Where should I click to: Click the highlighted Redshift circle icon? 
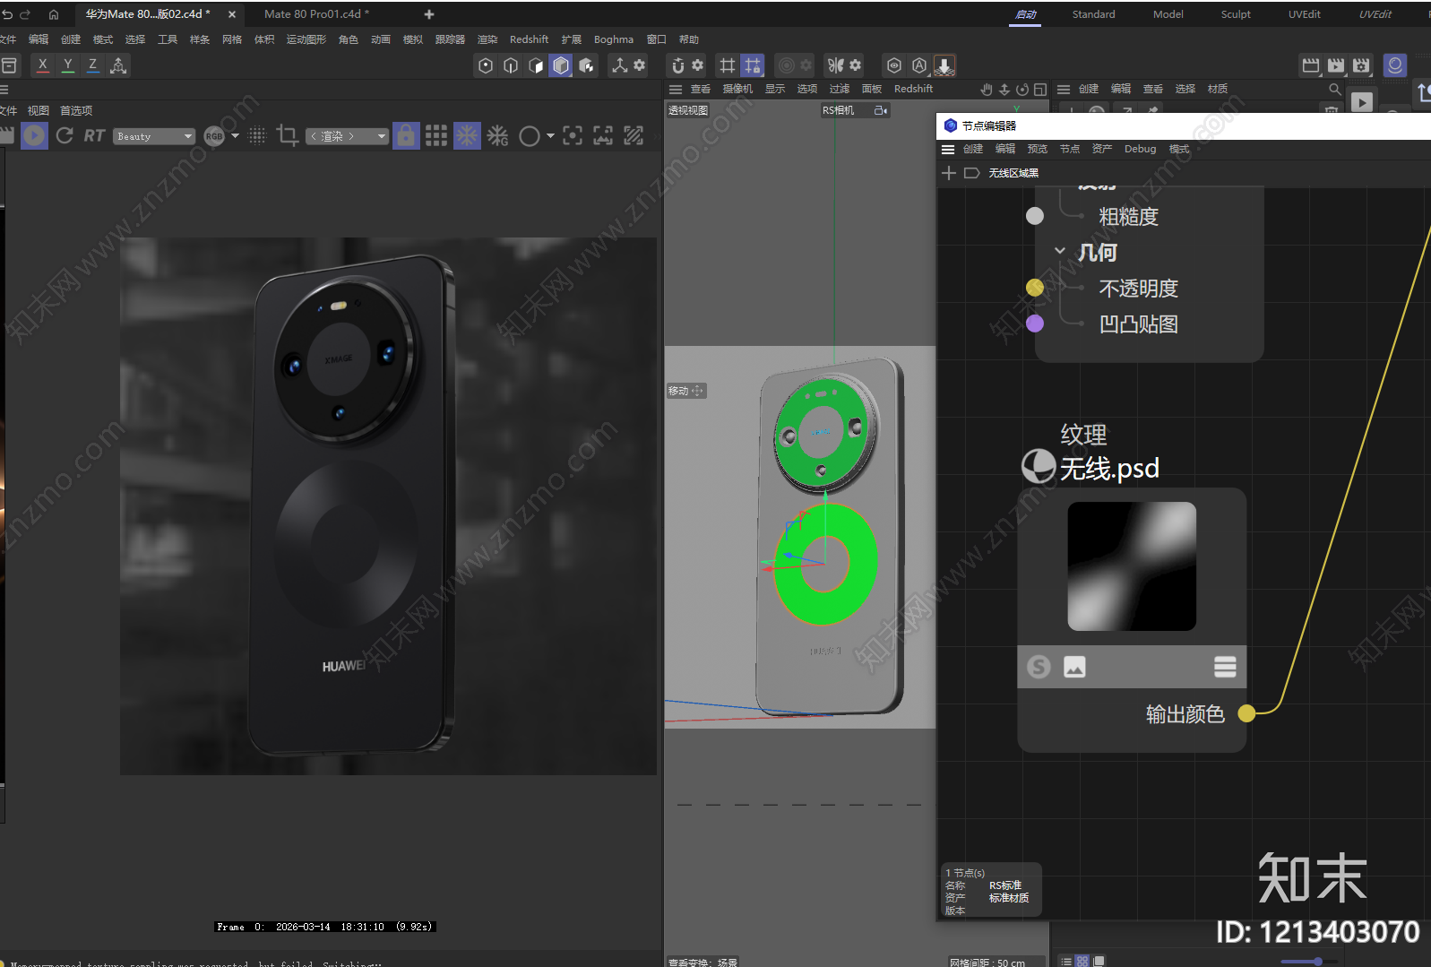(x=1394, y=65)
